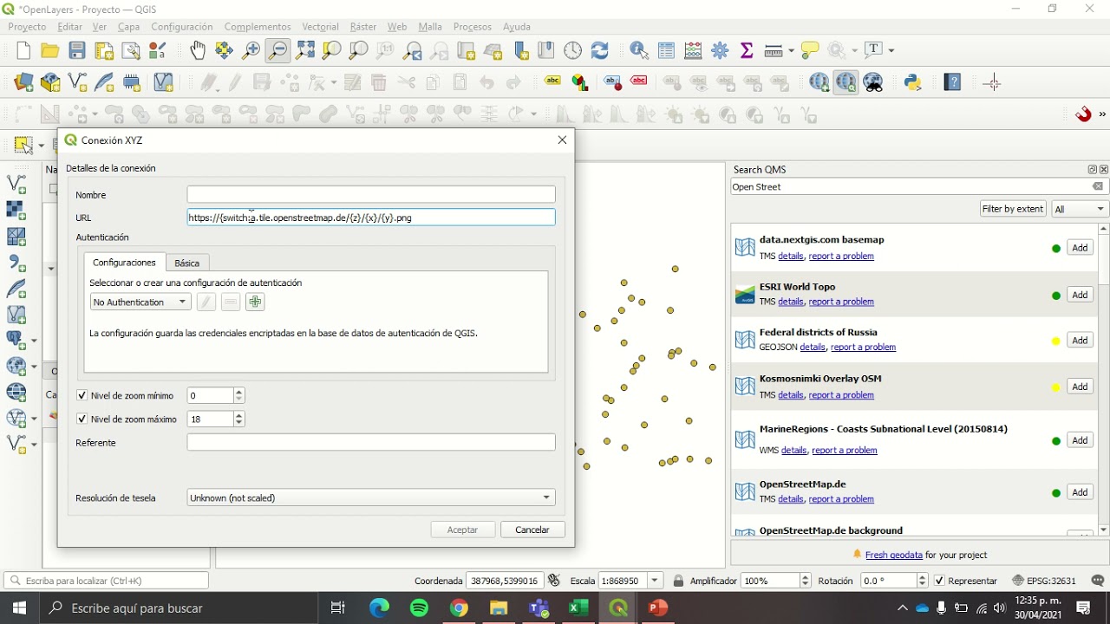Open Resolución de tesela dropdown
1110x624 pixels.
(371, 497)
